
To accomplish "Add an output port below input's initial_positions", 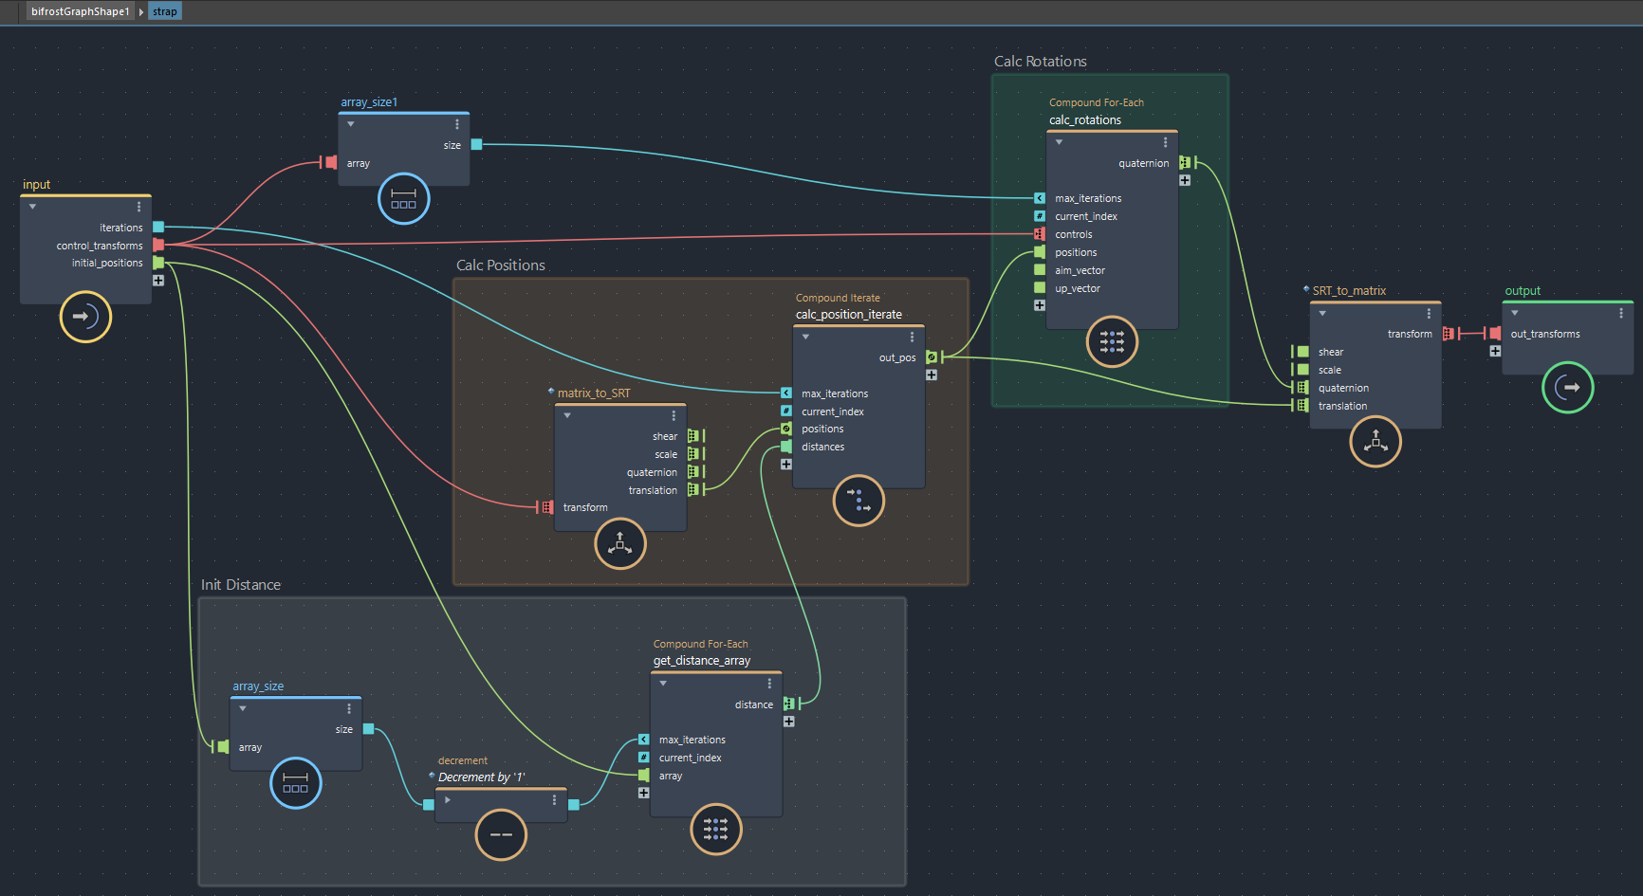I will point(158,281).
